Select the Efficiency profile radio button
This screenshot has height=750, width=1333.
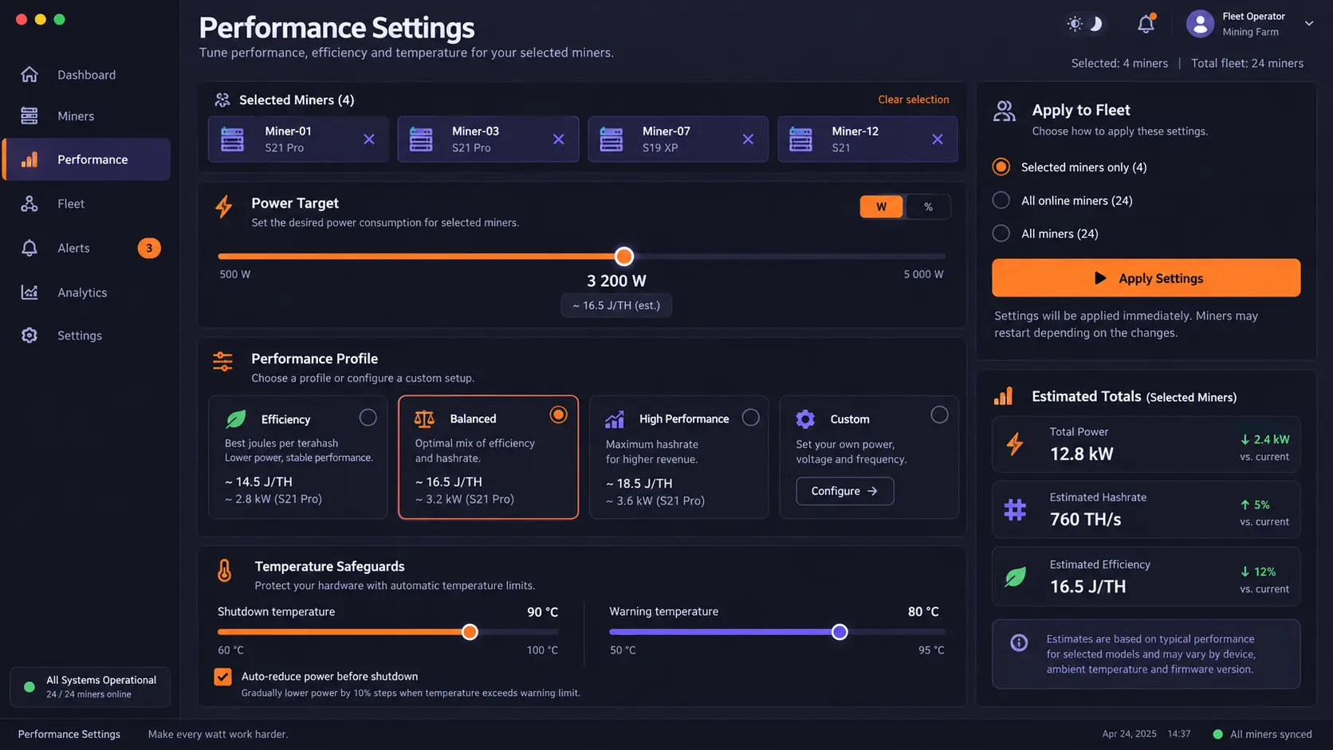pos(368,418)
